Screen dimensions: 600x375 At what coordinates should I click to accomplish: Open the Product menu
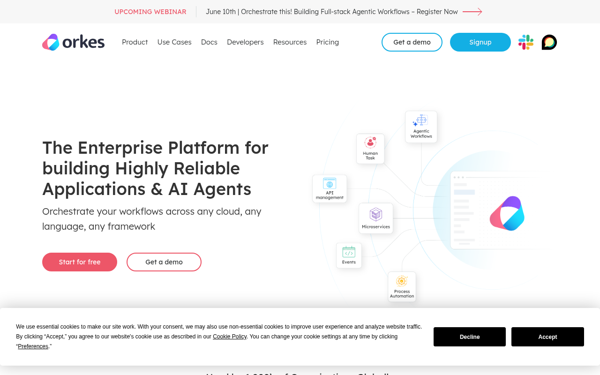tap(135, 42)
